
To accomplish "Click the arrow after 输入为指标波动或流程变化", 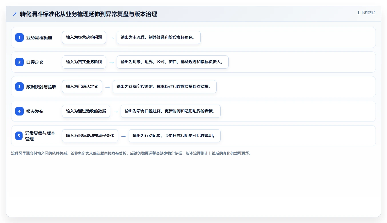I will coord(123,136).
